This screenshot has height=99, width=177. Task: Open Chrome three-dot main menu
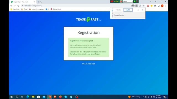166,6
